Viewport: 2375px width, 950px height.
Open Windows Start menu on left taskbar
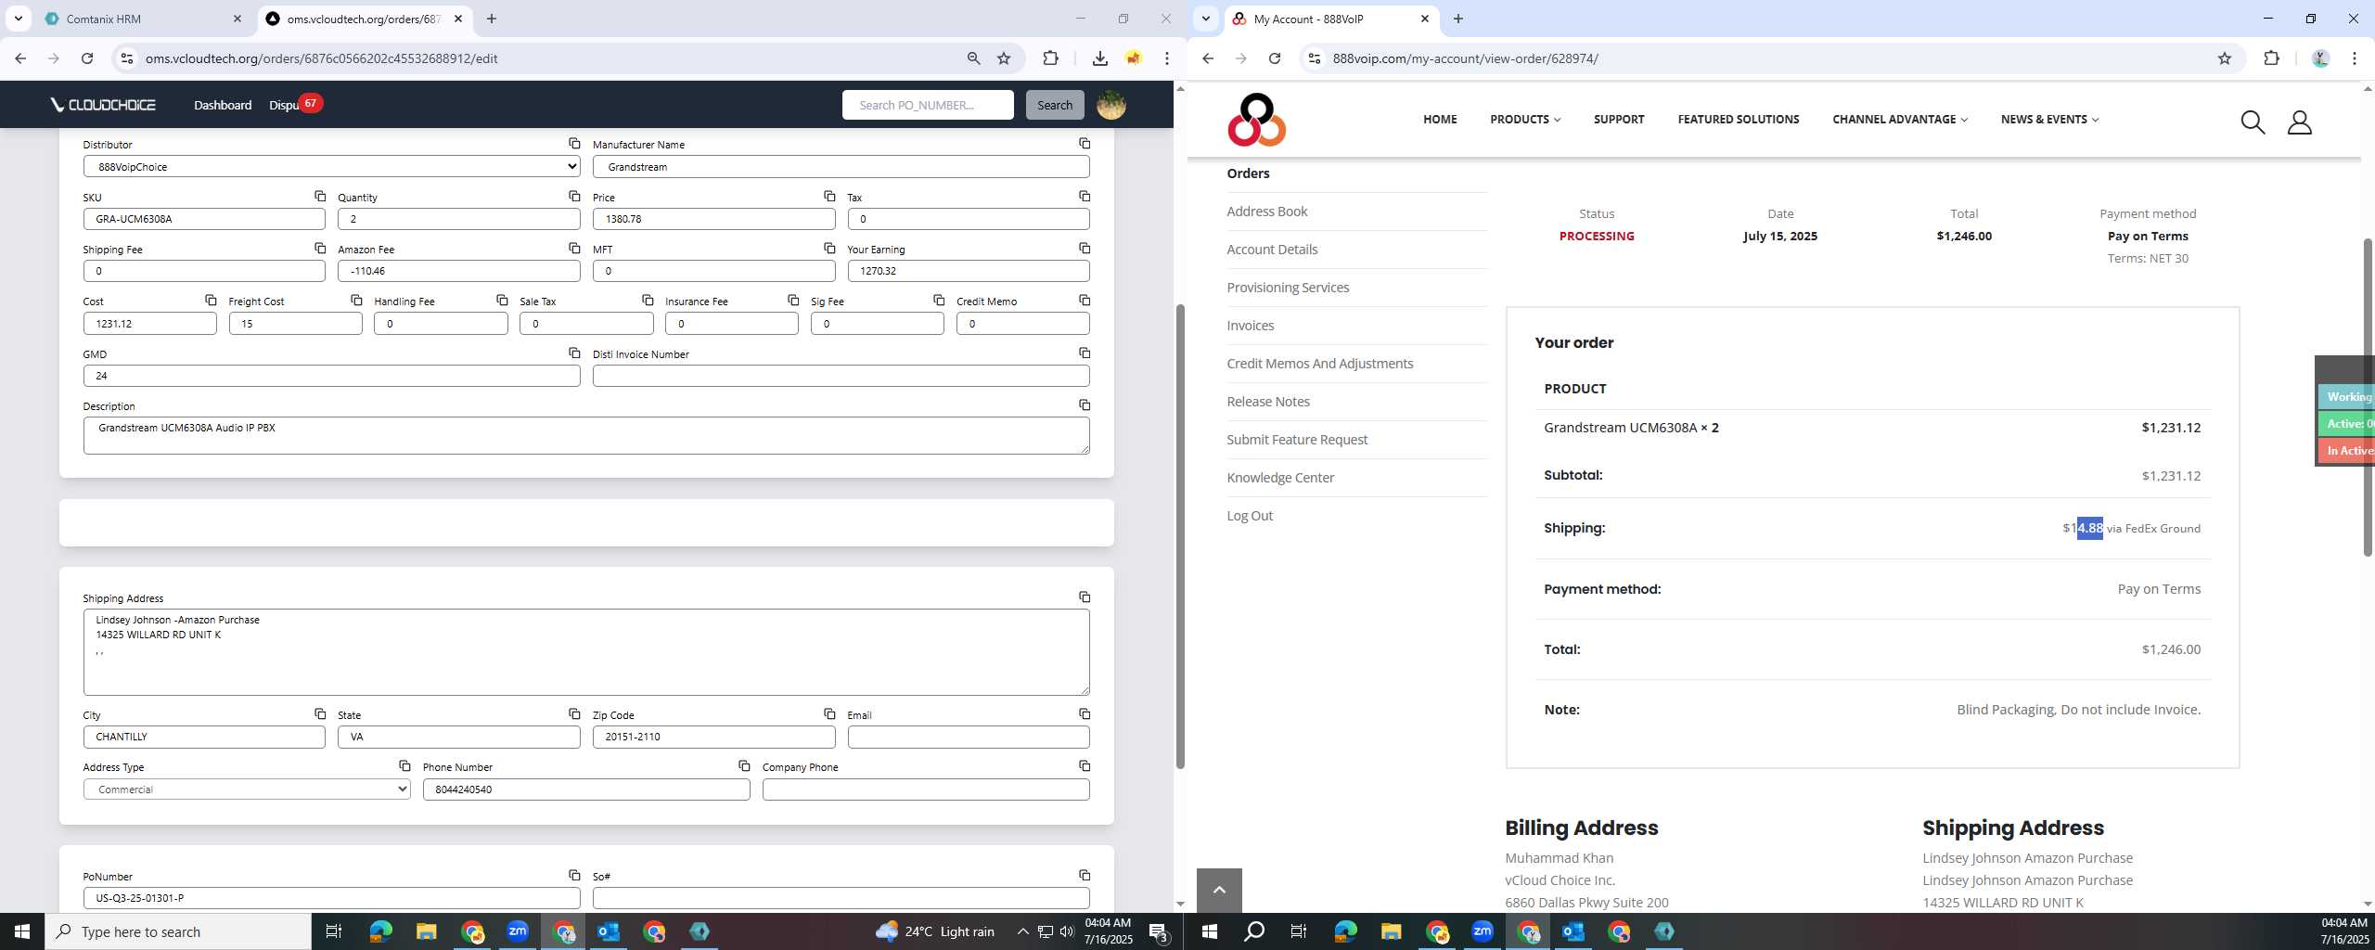pos(22,931)
